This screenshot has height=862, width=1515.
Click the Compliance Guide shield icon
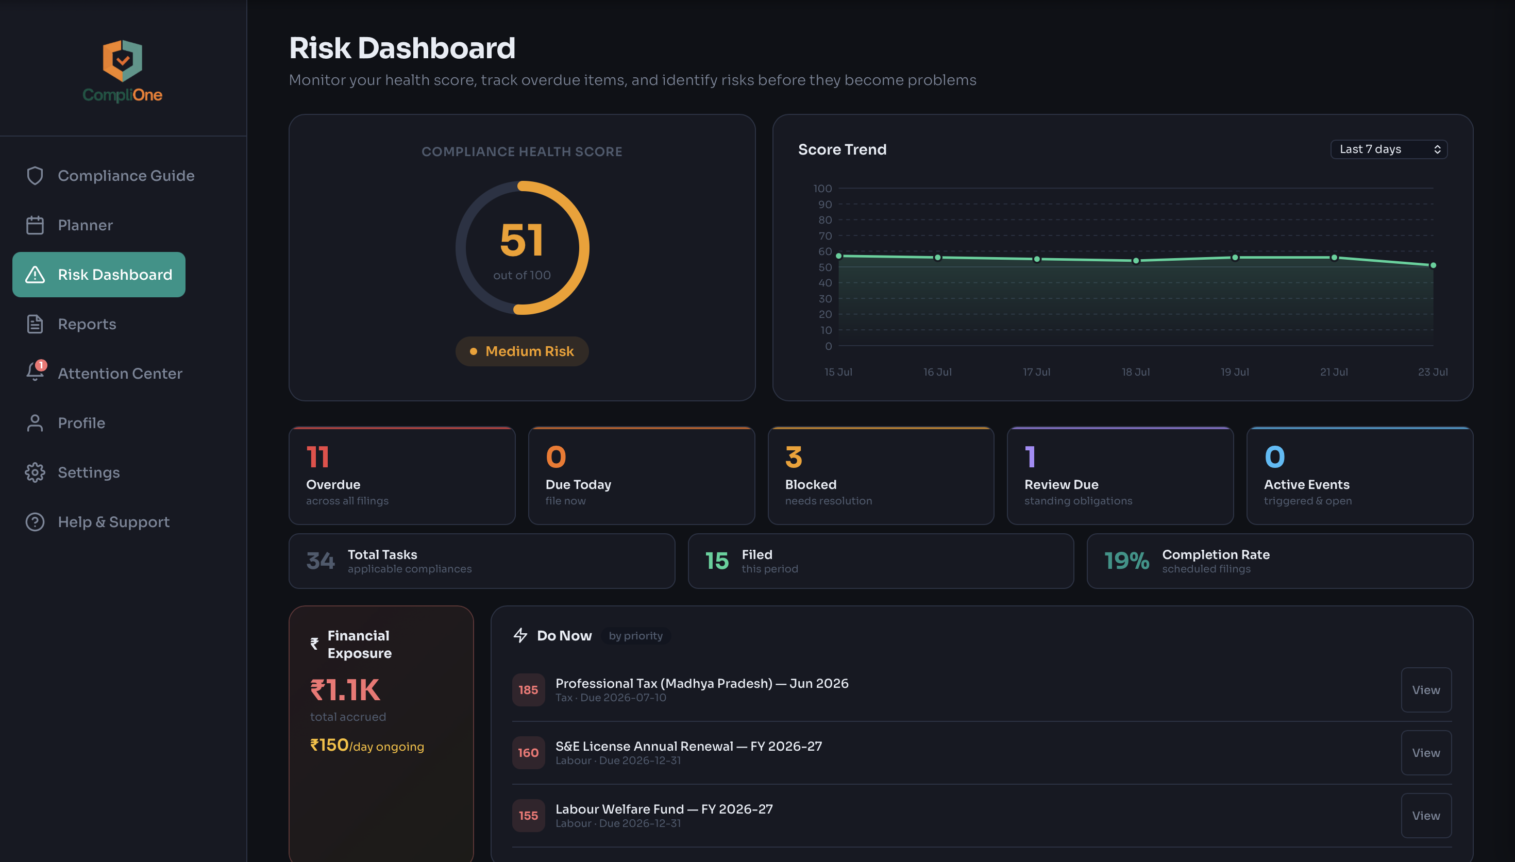point(35,176)
